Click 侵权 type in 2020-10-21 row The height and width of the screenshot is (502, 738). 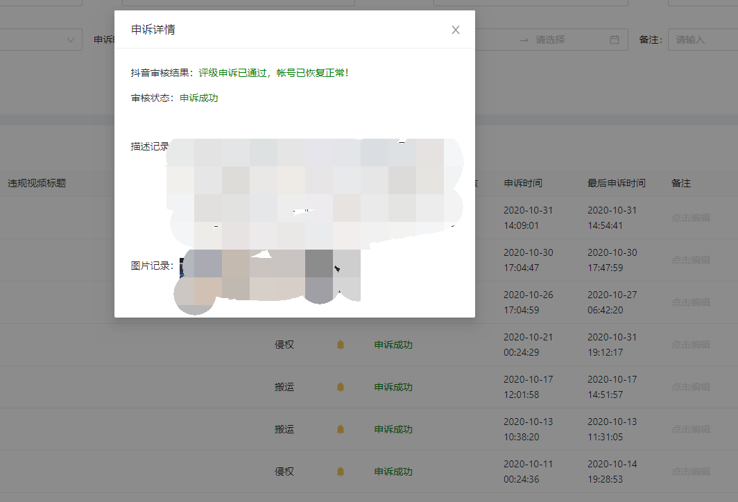click(284, 345)
